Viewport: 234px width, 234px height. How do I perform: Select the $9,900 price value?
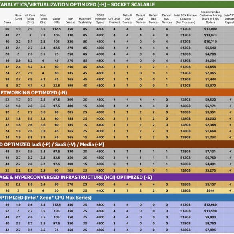click(x=210, y=217)
